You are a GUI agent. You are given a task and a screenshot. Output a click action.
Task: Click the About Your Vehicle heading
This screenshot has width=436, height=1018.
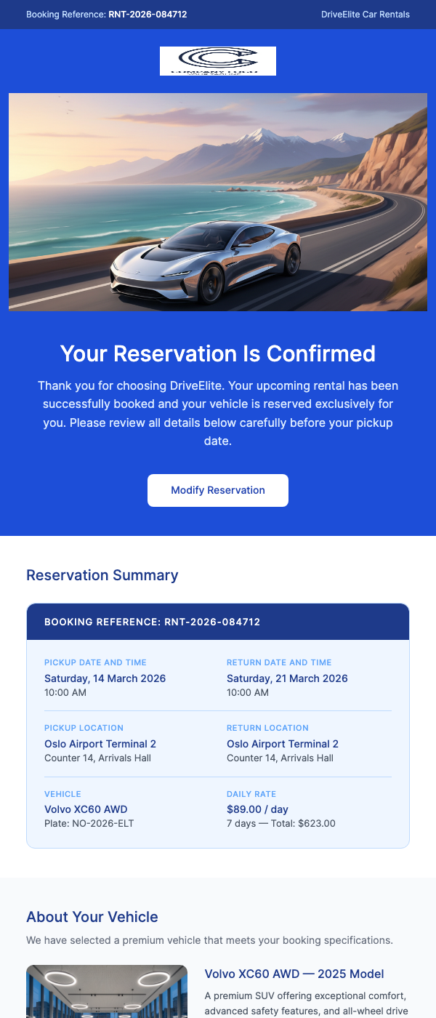pos(92,917)
